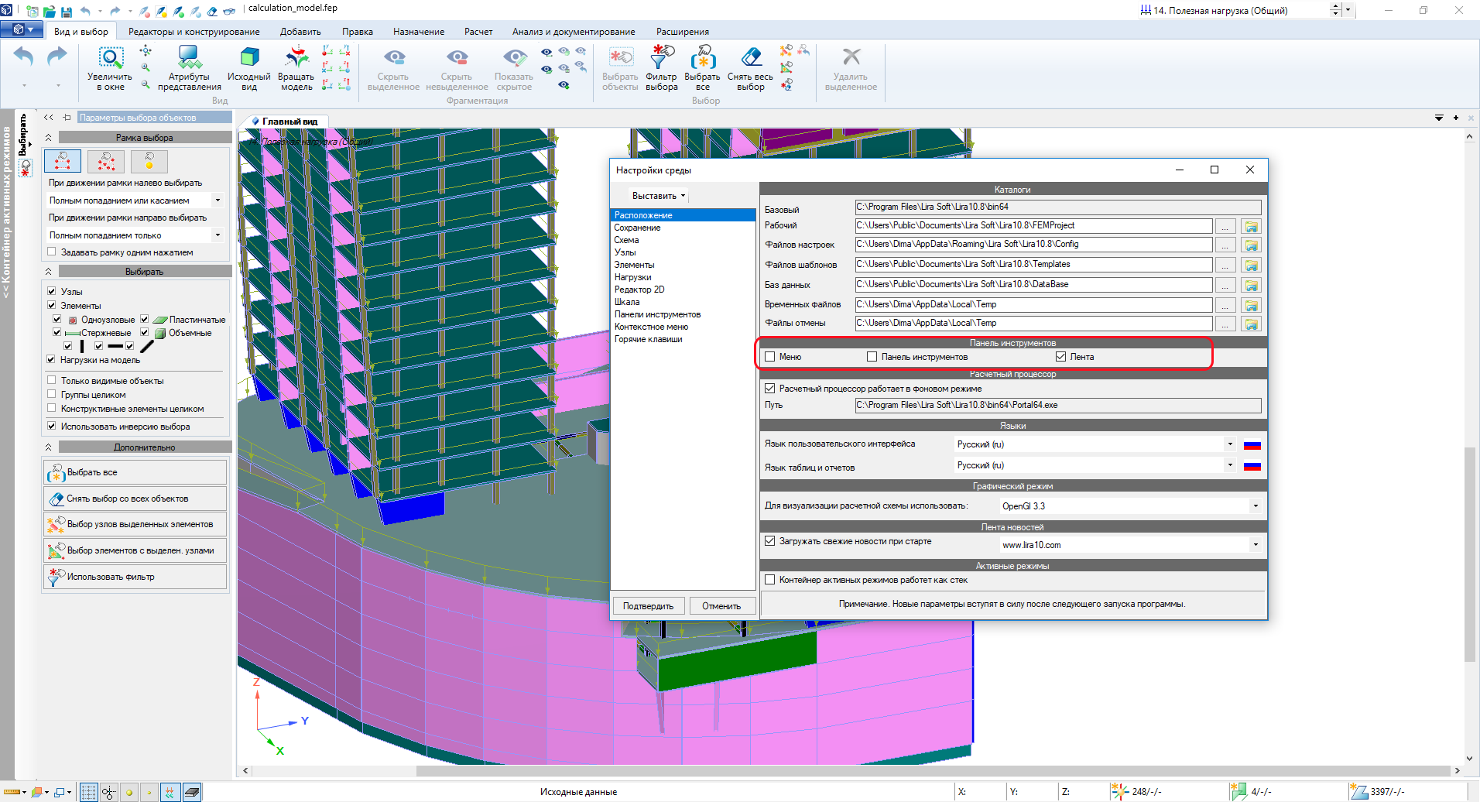Viewport: 1480px width, 802px height.
Task: Toggle Только видимые объекты checkbox
Action: point(52,380)
